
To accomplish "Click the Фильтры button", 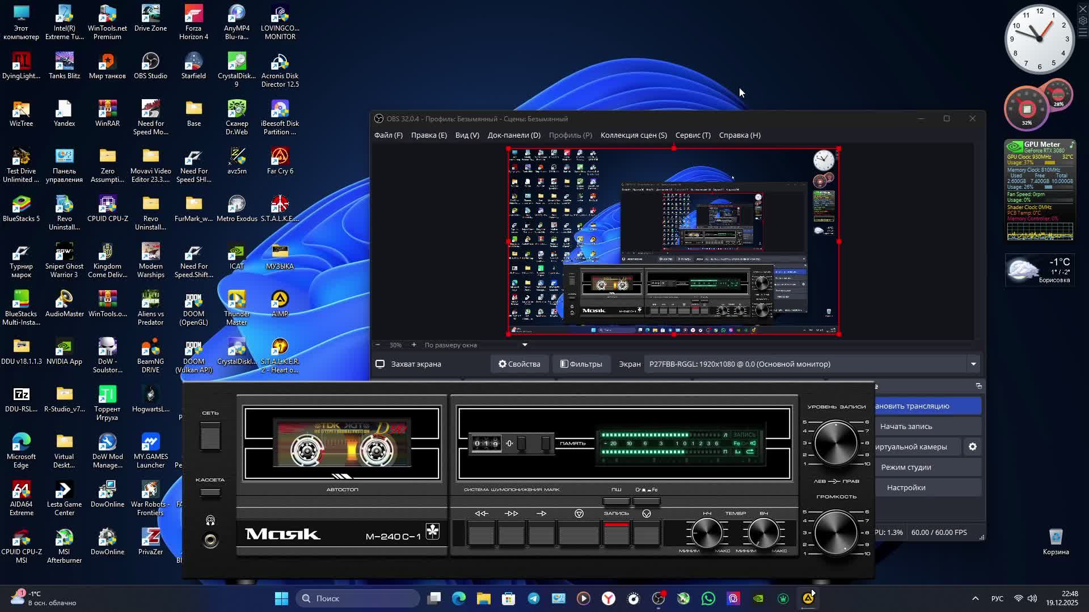I will [581, 364].
